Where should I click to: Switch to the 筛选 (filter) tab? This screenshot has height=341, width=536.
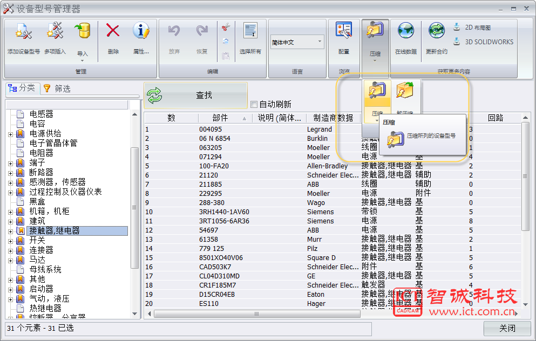57,88
